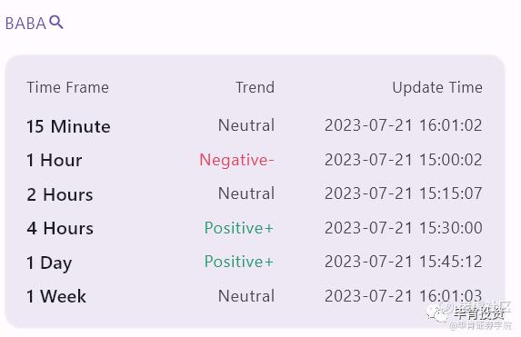Click the red Negative- trend value
Screen dimensions: 521x337
[x=236, y=161]
